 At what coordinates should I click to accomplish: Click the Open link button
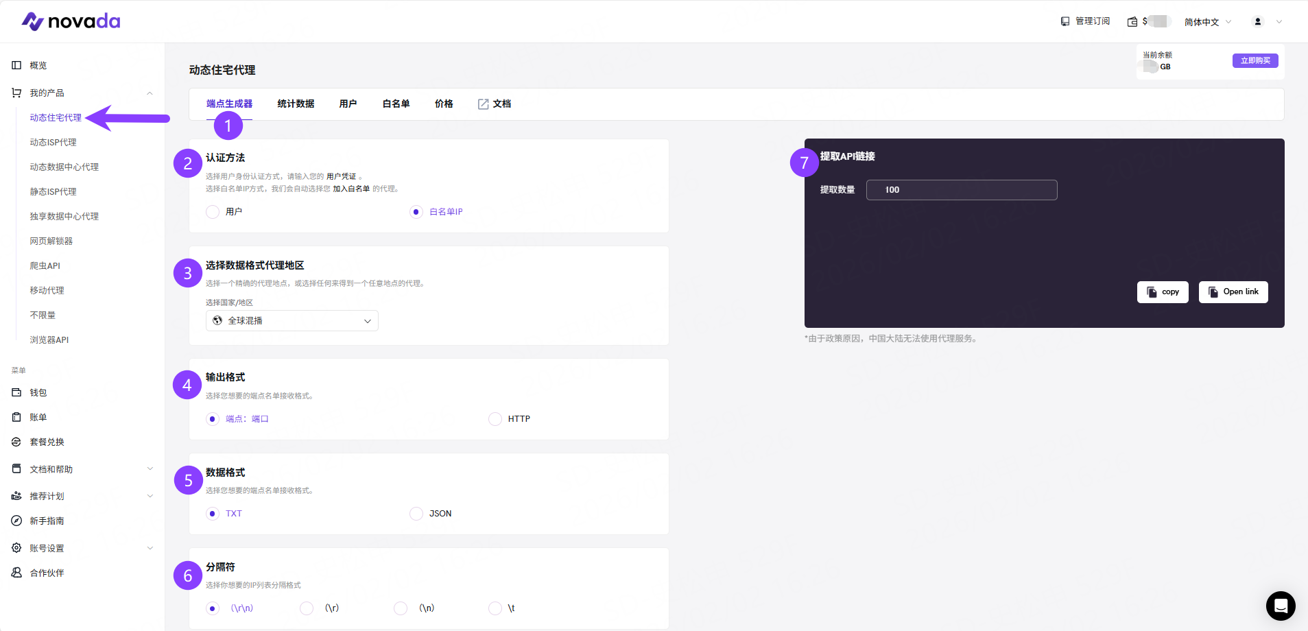pyautogui.click(x=1233, y=292)
